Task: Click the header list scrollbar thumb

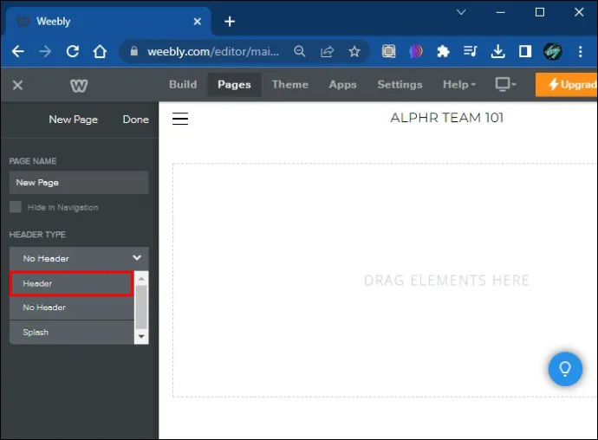Action: 141,307
